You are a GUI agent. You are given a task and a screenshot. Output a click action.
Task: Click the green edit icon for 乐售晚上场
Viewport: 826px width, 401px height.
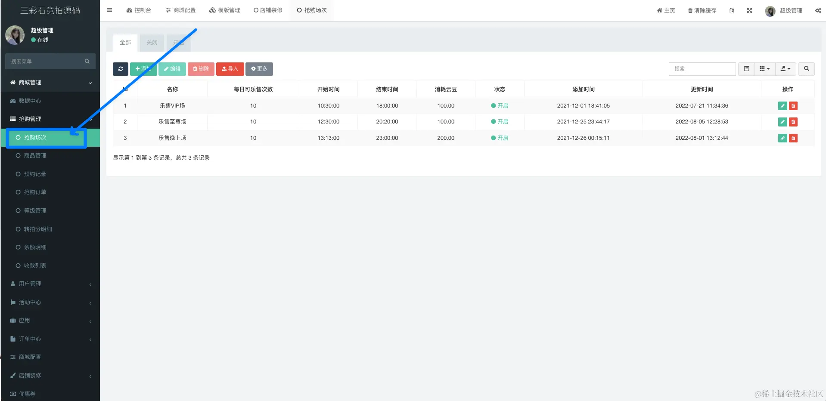[783, 138]
